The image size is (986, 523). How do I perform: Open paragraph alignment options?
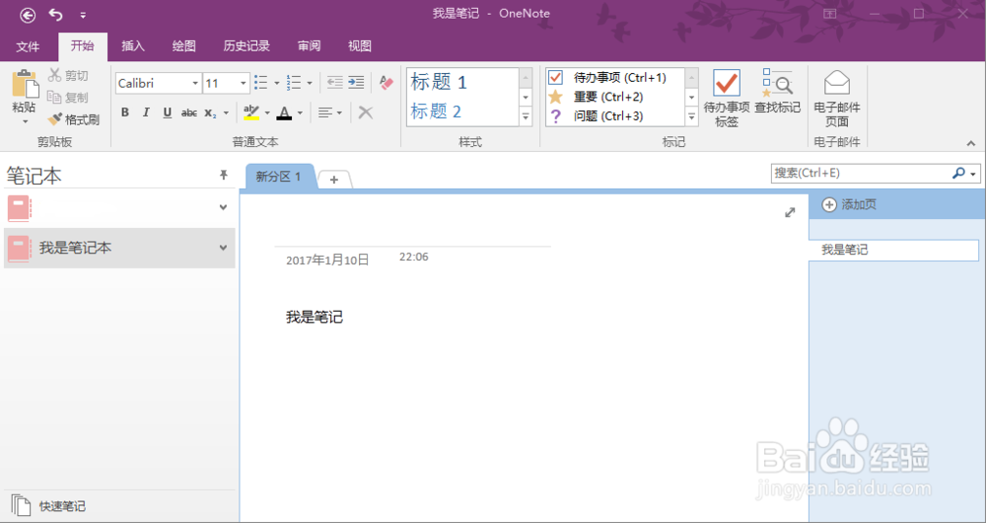click(x=329, y=112)
